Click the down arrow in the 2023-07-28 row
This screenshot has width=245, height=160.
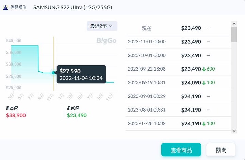click(204, 124)
